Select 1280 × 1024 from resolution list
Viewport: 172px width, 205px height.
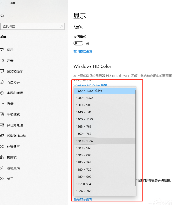point(105,141)
